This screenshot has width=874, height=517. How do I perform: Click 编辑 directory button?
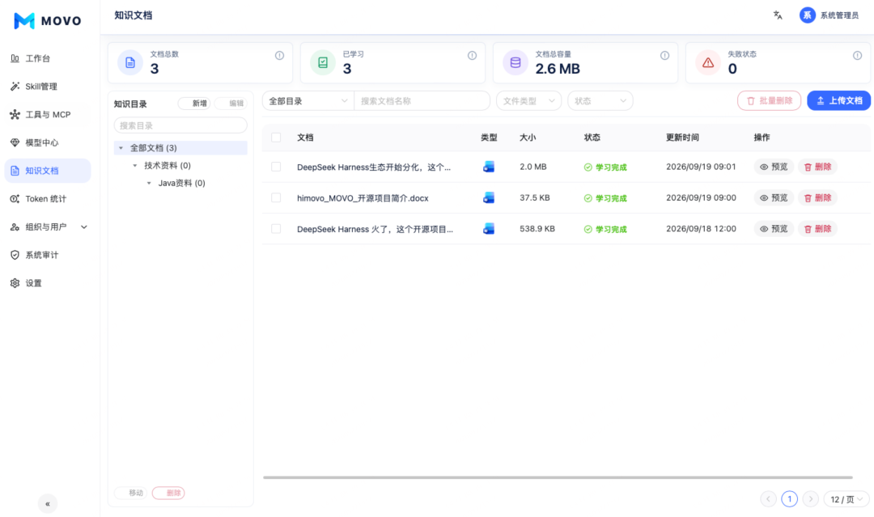231,104
